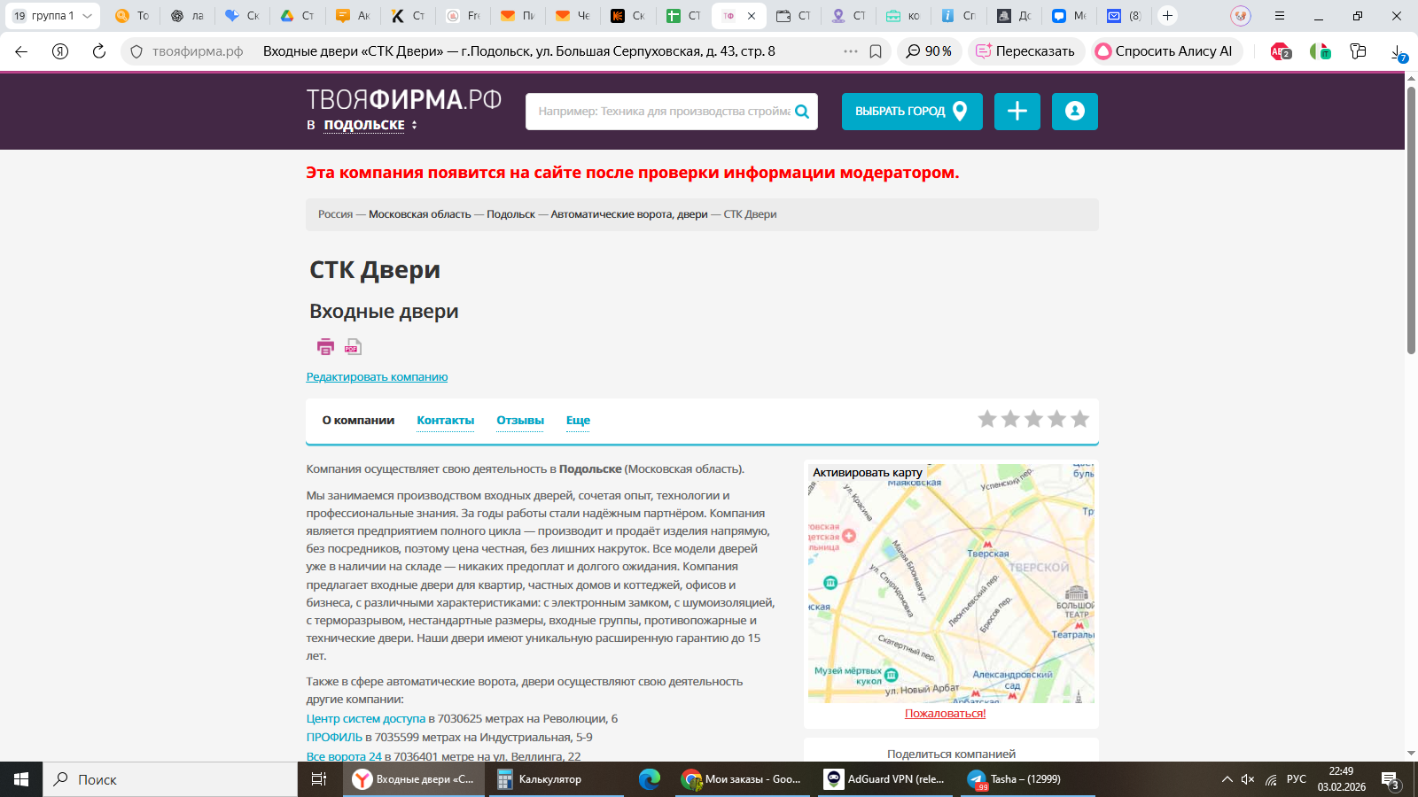
Task: Open the Московская область breadcrumb link
Action: click(x=420, y=214)
